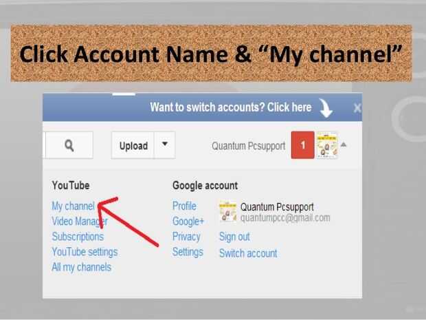Open Google account Settings link
Screen dimensions: 426x320
click(x=188, y=252)
